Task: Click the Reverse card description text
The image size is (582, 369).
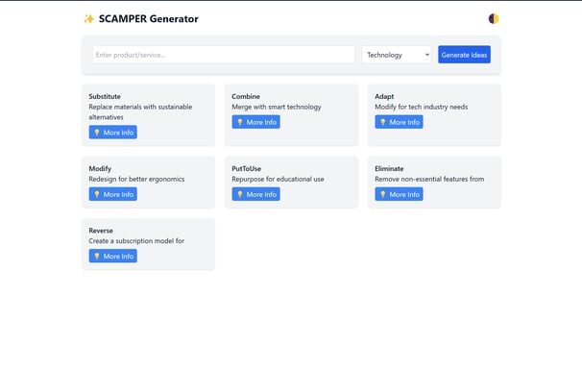Action: (x=136, y=241)
